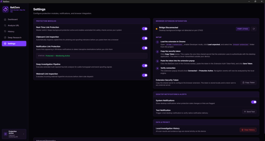Viewport: 265px width, 141px height.
Task: Click the BaitZero icon in title bar
Action: coord(1,2)
